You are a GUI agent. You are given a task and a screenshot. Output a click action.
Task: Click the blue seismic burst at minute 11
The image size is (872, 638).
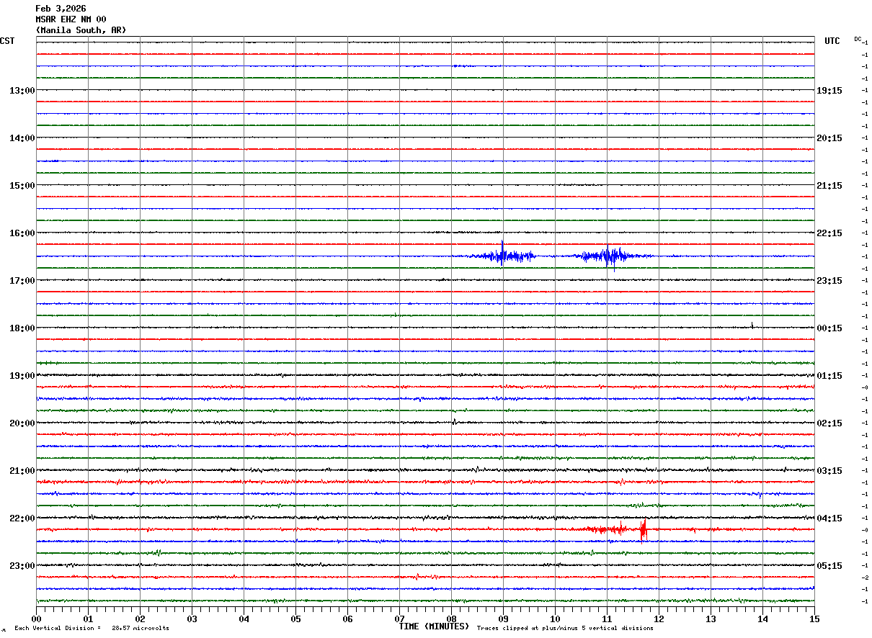609,256
